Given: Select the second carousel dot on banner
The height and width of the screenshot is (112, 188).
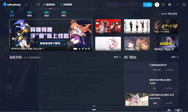Looking at the screenshot, I should click(x=80, y=49).
